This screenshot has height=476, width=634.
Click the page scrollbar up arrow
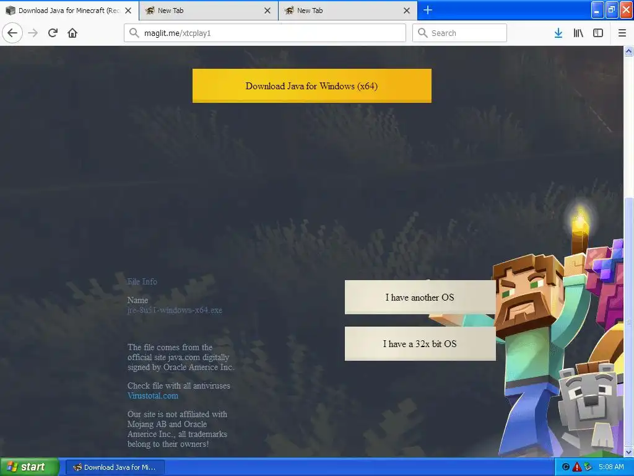click(x=628, y=51)
